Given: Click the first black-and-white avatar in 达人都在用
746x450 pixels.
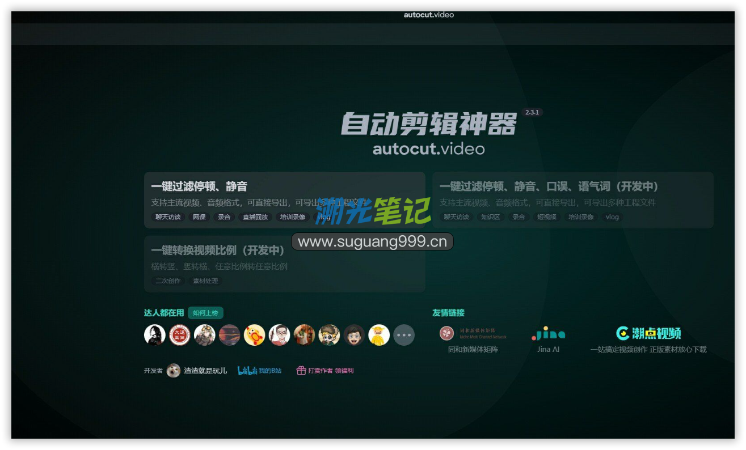Looking at the screenshot, I should pyautogui.click(x=155, y=335).
